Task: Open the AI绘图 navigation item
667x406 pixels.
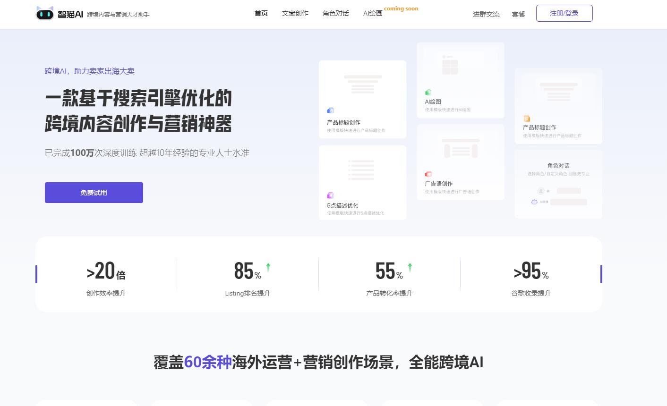Action: click(373, 13)
